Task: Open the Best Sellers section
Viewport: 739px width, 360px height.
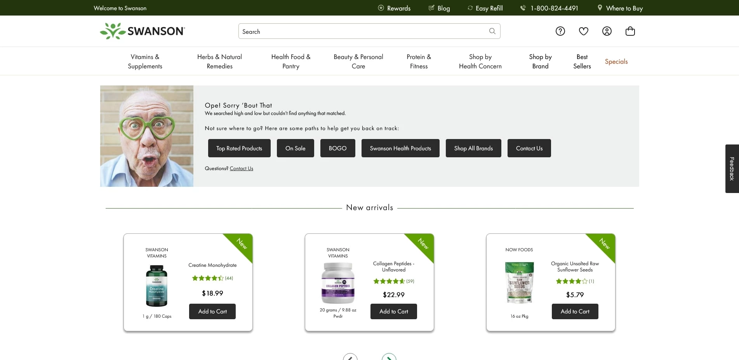Action: [x=582, y=61]
